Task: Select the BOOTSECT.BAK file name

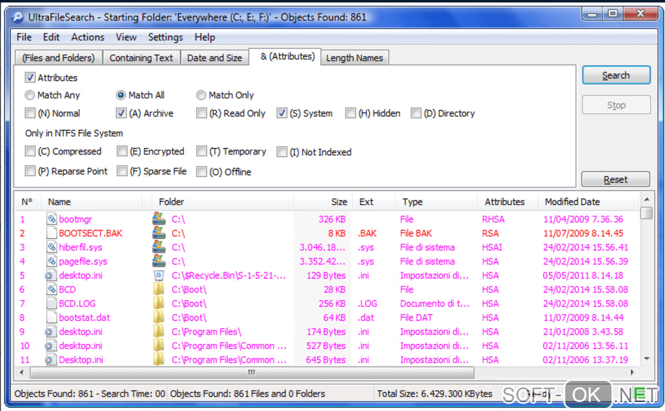Action: coord(91,233)
